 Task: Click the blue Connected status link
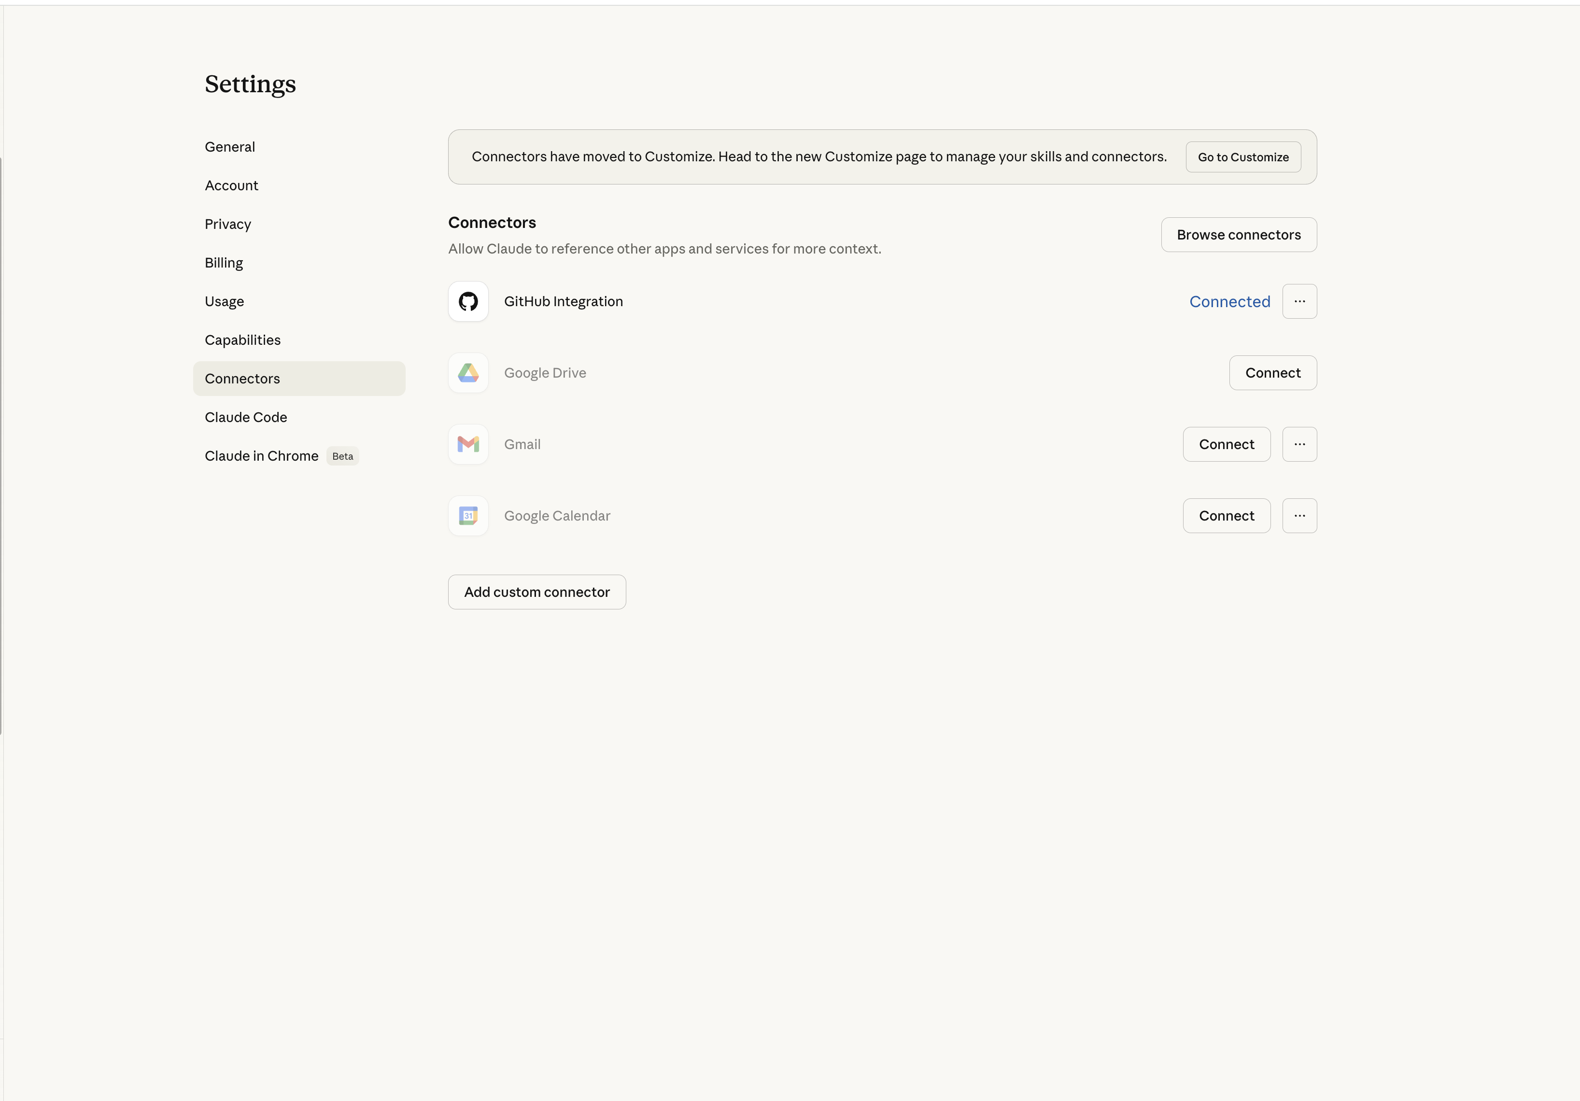pos(1229,301)
